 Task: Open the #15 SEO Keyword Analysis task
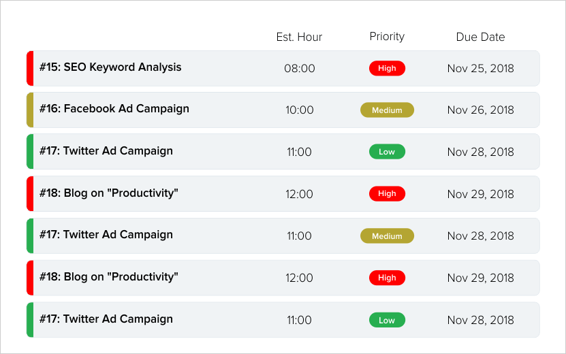coord(110,67)
